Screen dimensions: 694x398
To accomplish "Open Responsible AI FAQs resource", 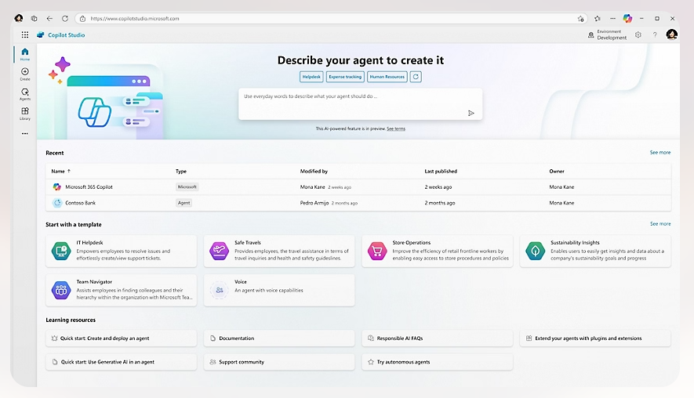I will [x=438, y=338].
